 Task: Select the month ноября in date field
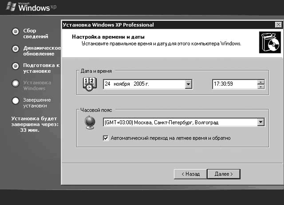pyautogui.click(x=122, y=84)
